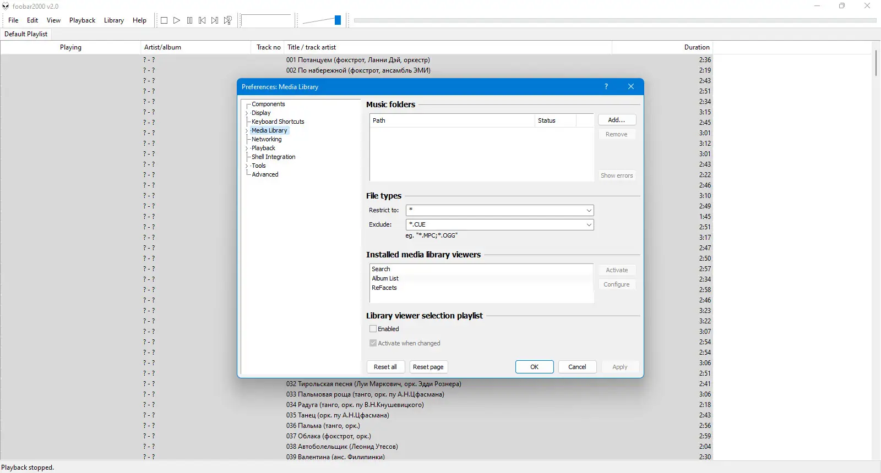This screenshot has height=473, width=881.
Task: Click the Stop playback toolbar icon
Action: [164, 20]
